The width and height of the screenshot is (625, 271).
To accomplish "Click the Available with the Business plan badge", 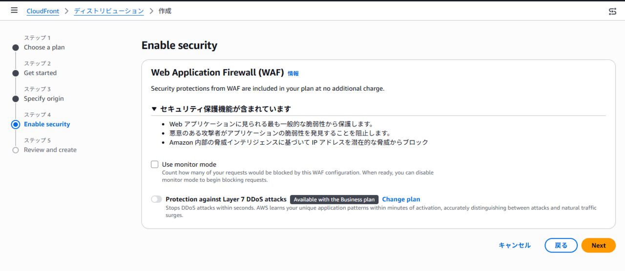I will 334,199.
